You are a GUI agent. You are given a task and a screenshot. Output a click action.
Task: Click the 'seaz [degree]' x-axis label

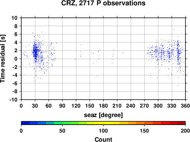click(x=103, y=115)
